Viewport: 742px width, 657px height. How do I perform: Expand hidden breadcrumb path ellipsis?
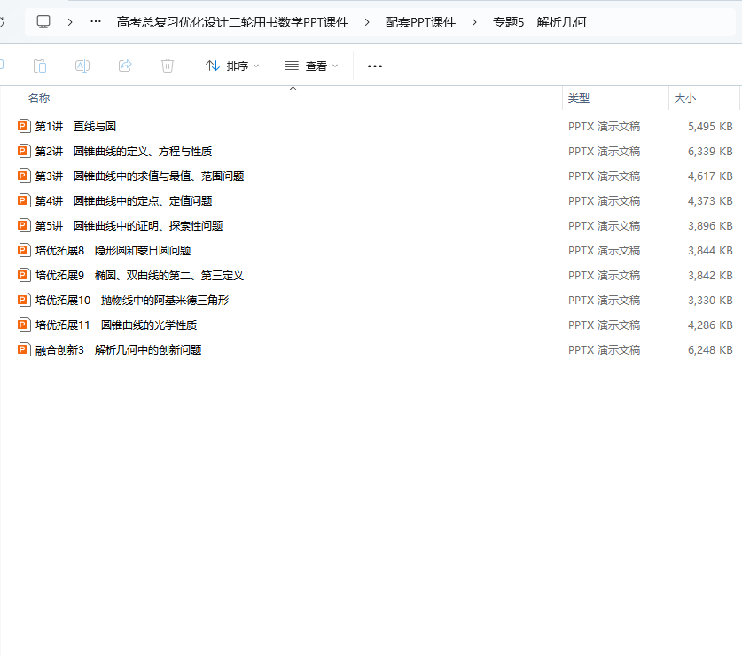[96, 22]
